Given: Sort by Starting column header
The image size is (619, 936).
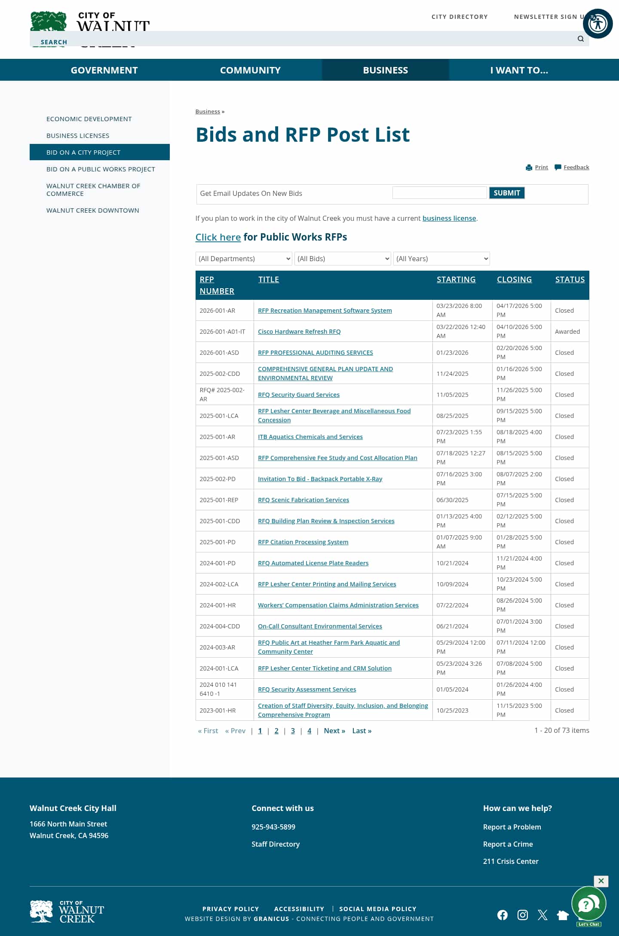Looking at the screenshot, I should coord(456,280).
